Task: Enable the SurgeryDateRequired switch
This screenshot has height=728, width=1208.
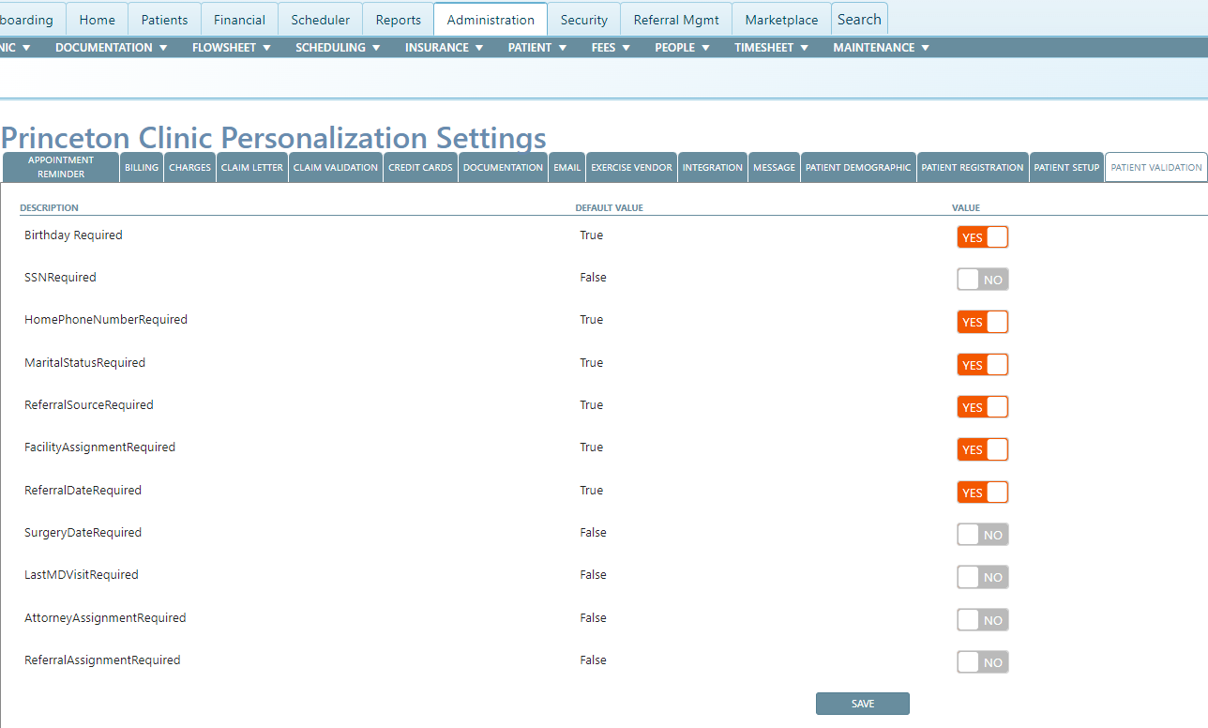Action: point(982,534)
